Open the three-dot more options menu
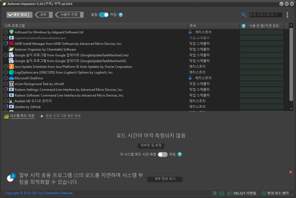This screenshot has width=296, height=198. 287,15
